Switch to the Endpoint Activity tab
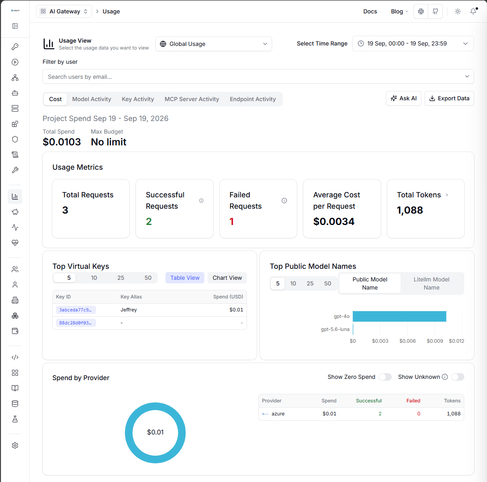The image size is (487, 482). click(253, 99)
